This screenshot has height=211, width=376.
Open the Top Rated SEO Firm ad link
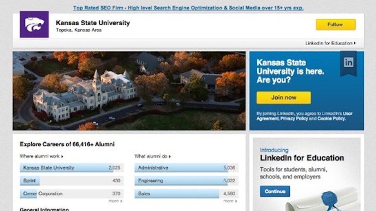pyautogui.click(x=188, y=8)
